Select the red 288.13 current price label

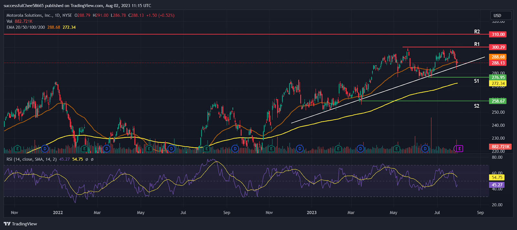(498, 63)
